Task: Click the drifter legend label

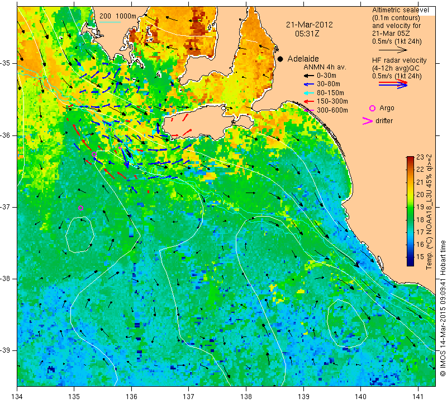Action: (384, 121)
